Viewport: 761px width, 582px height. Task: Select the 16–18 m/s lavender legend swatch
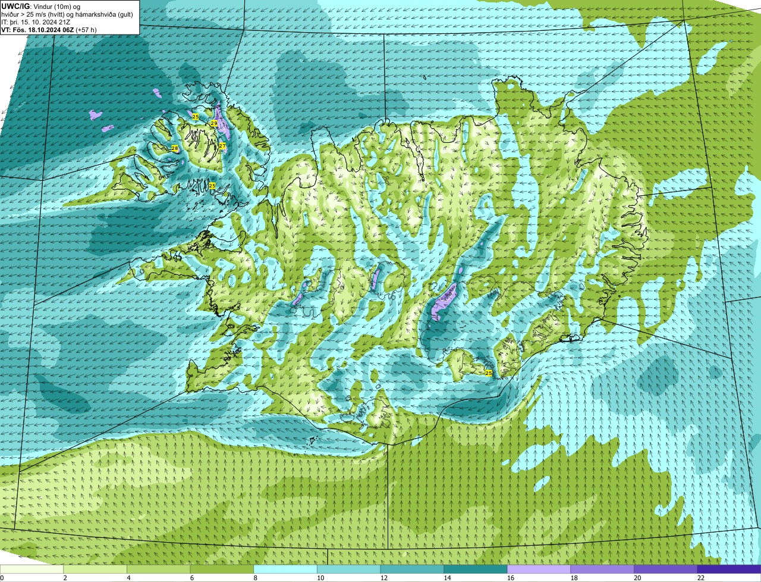[539, 570]
